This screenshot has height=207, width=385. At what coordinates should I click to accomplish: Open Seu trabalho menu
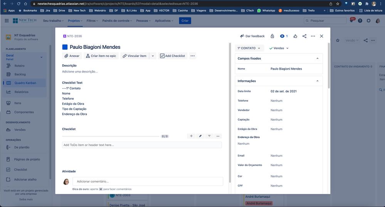(53, 21)
